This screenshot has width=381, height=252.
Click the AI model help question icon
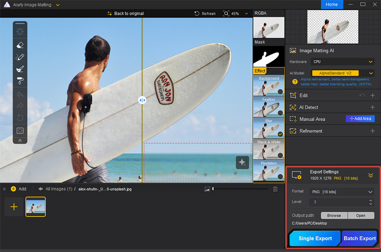pyautogui.click(x=295, y=82)
